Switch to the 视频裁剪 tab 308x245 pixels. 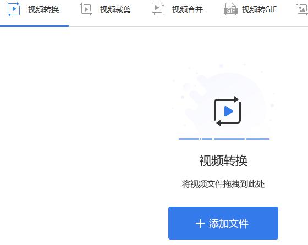(116, 9)
